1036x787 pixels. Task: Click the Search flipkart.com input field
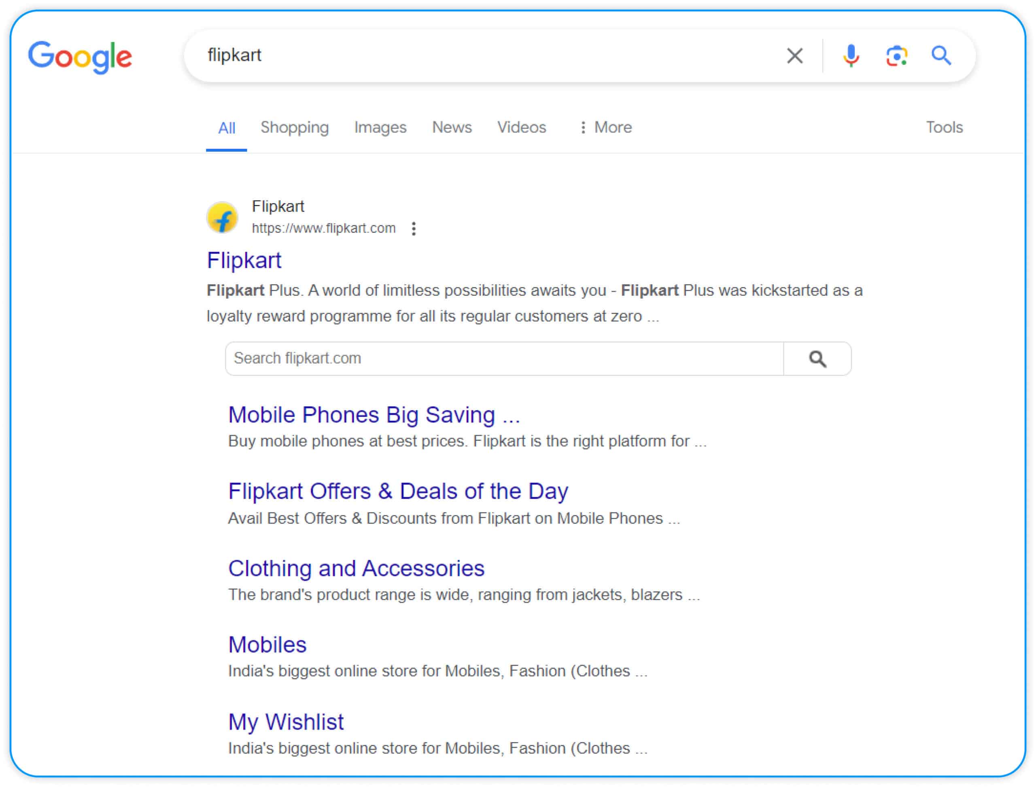click(x=505, y=359)
